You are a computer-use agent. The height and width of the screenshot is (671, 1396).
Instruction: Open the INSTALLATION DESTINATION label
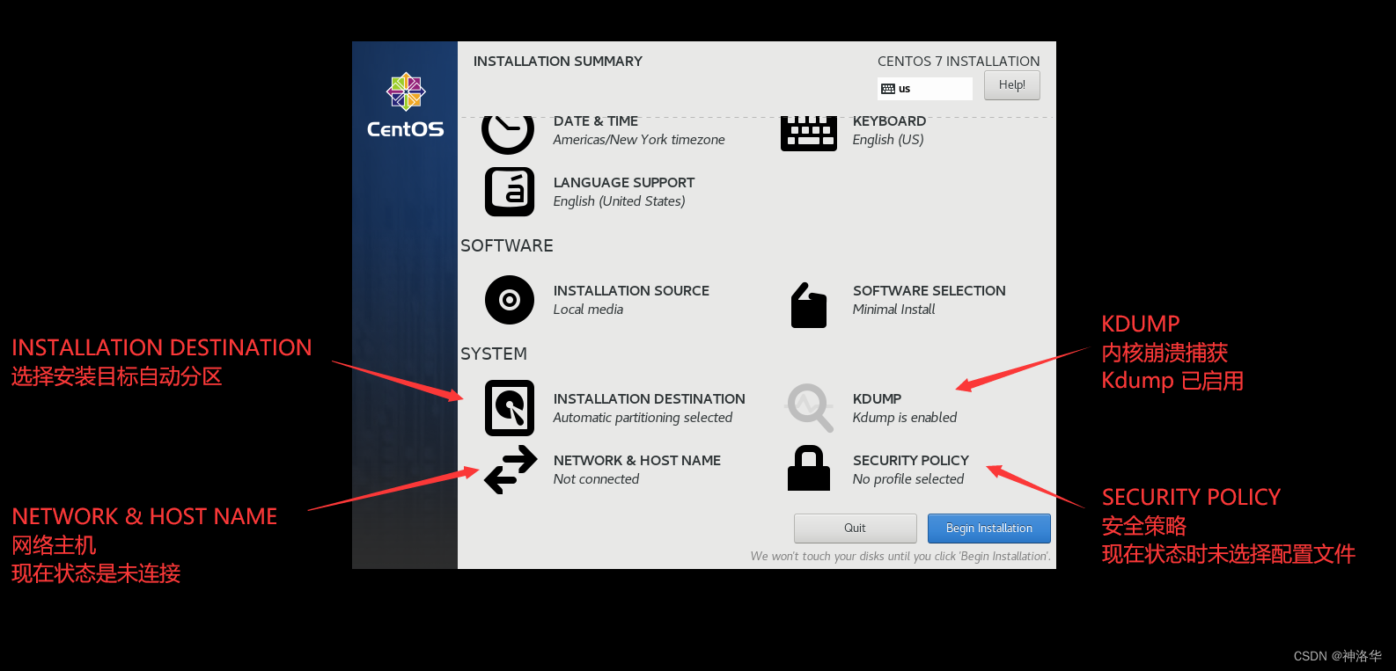(x=650, y=399)
